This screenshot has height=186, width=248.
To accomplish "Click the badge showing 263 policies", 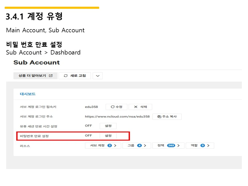I will (171, 145).
